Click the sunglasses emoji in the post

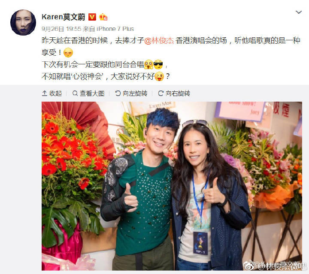tap(158, 65)
